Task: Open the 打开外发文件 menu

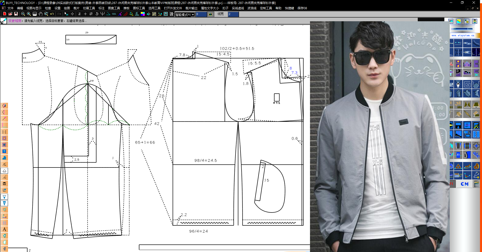Action: [x=173, y=8]
